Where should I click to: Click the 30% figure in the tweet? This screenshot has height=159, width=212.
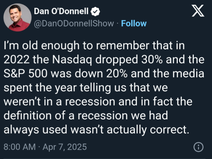coord(152,60)
